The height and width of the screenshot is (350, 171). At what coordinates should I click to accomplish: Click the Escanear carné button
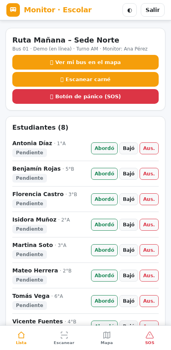pos(85,80)
